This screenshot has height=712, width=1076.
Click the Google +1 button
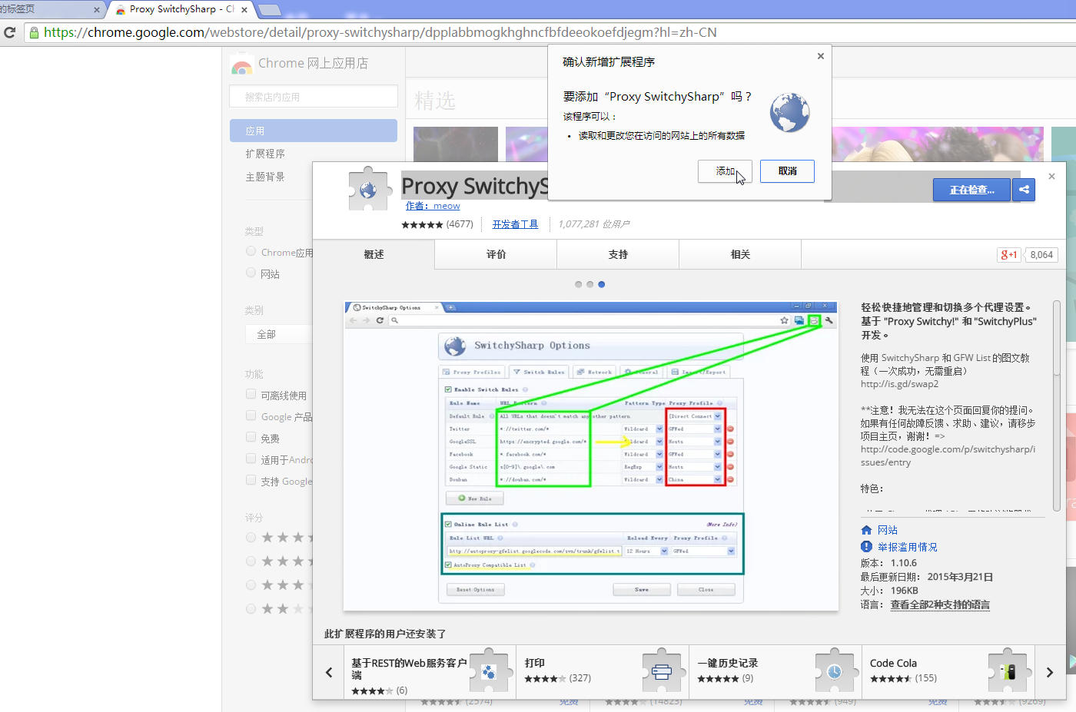pyautogui.click(x=1009, y=255)
